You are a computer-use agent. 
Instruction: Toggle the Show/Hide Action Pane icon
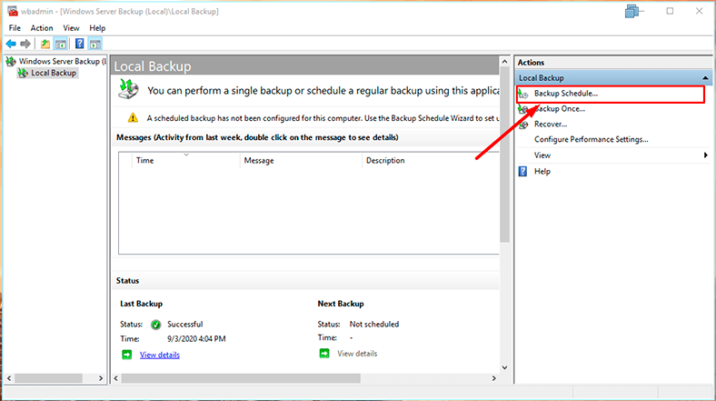coord(95,44)
